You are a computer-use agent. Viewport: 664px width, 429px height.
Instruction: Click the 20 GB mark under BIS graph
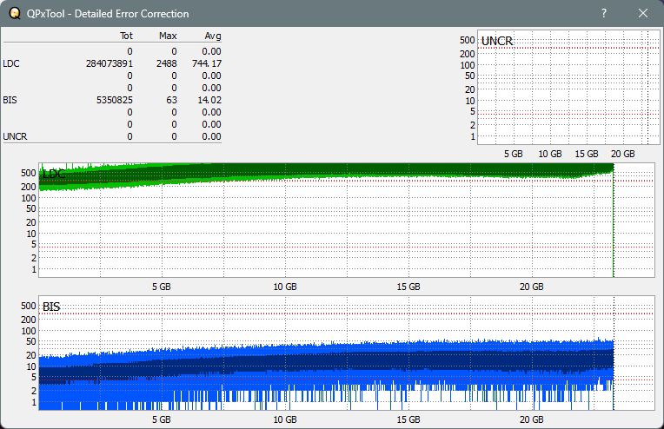(531, 419)
